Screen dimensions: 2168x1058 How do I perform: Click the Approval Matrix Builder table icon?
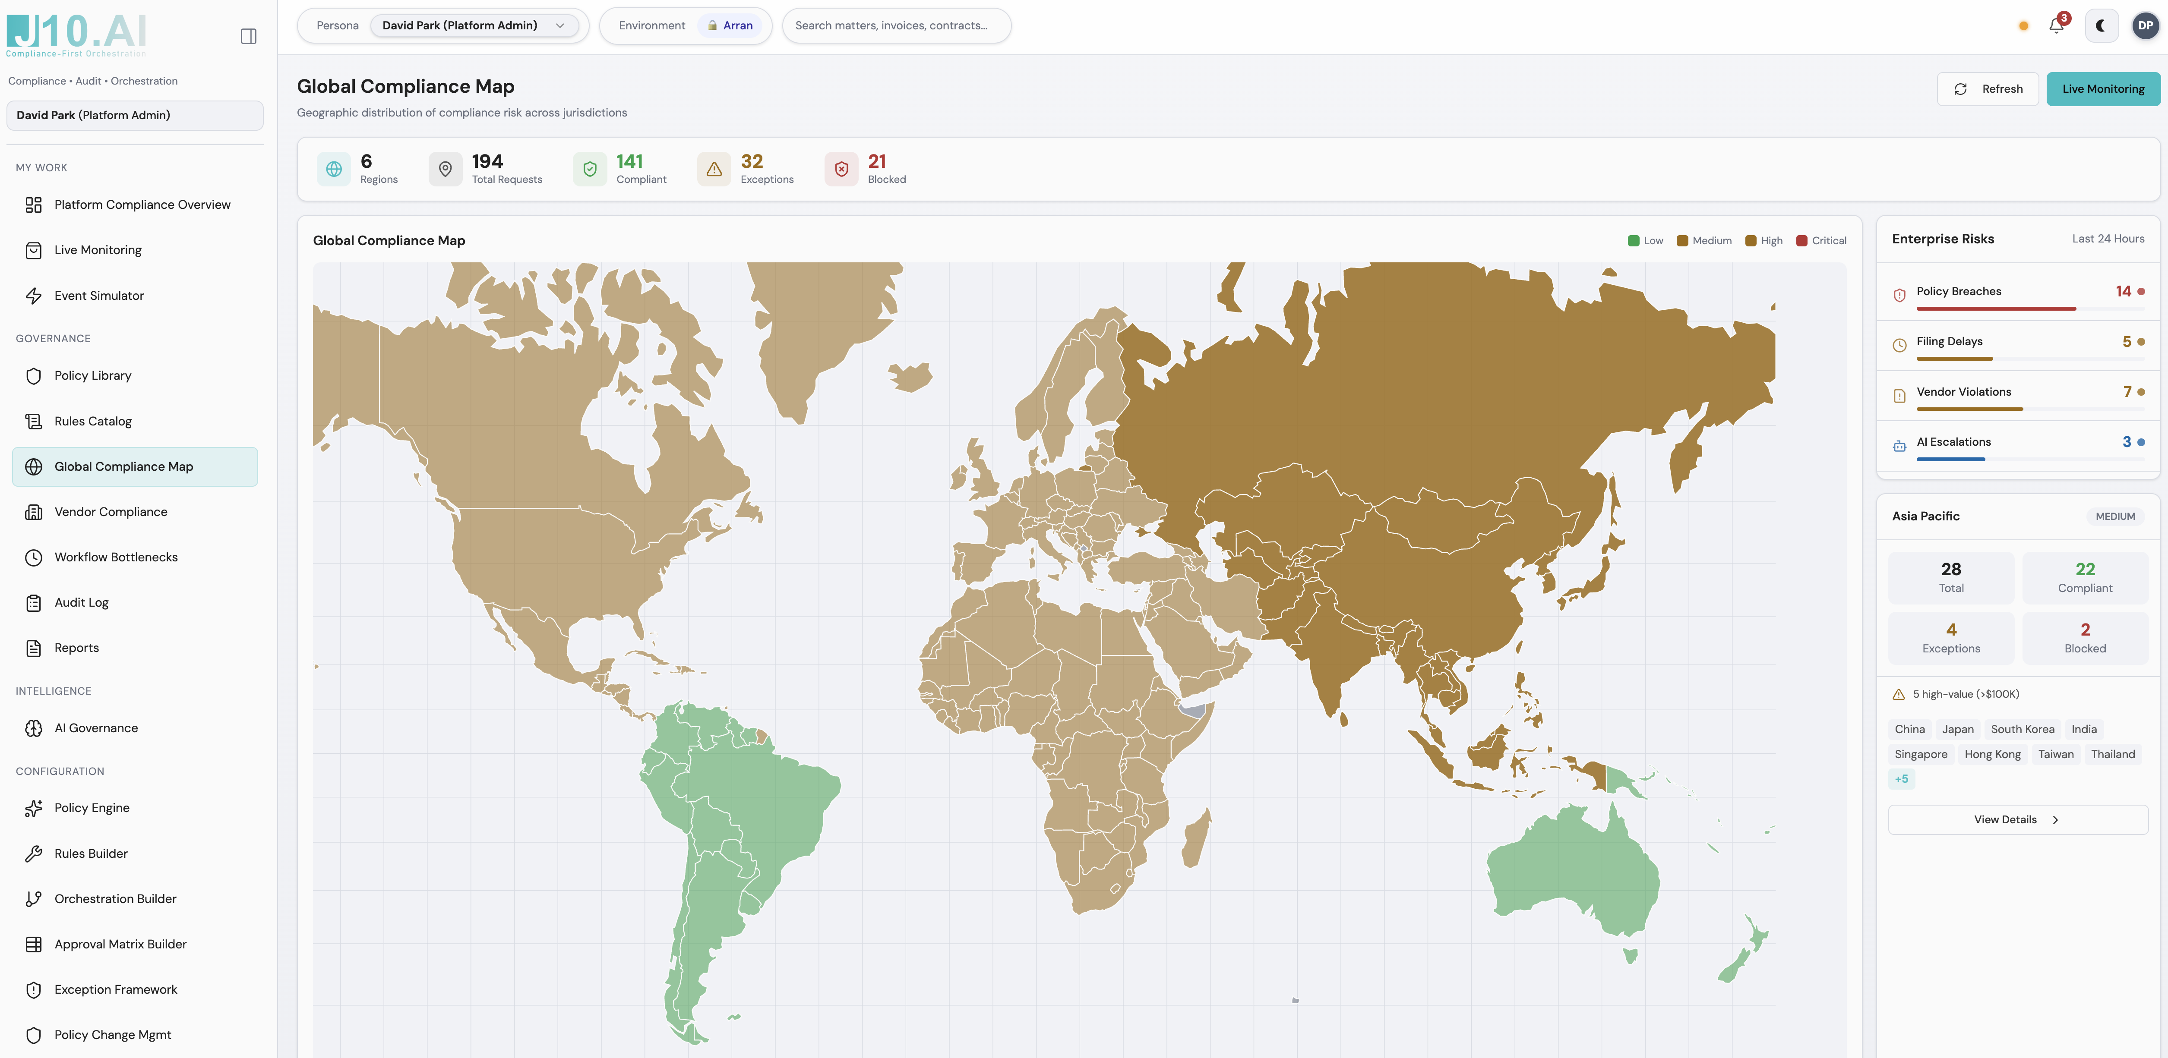(x=34, y=944)
